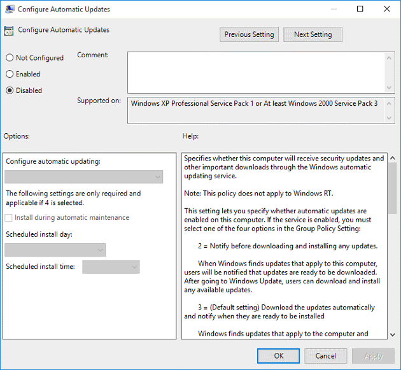Click the Configure Automatic Updates header icon
401x370 pixels.
tap(9, 31)
